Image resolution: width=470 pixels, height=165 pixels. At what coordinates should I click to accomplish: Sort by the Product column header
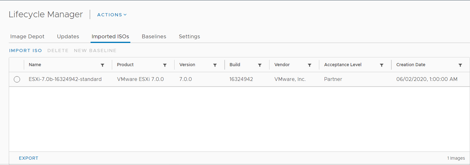coord(125,65)
